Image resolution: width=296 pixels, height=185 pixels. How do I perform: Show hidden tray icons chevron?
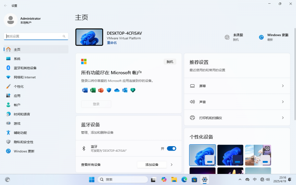[240, 179]
